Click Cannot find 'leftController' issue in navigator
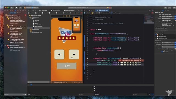 (x=16, y=48)
